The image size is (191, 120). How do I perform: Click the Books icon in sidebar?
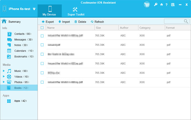tap(9, 88)
